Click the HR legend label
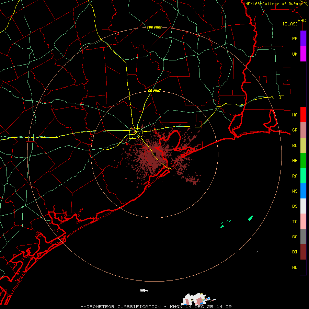The width and height of the screenshot is (309, 309). tap(295, 161)
